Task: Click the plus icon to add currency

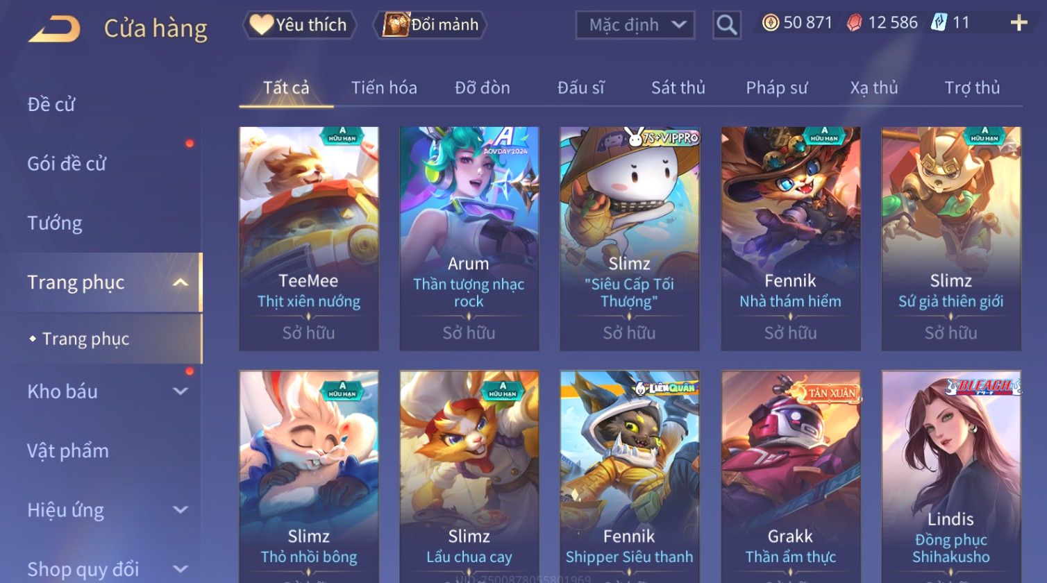Action: click(1019, 24)
